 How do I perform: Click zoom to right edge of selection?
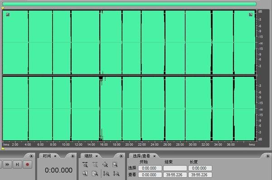95,173
